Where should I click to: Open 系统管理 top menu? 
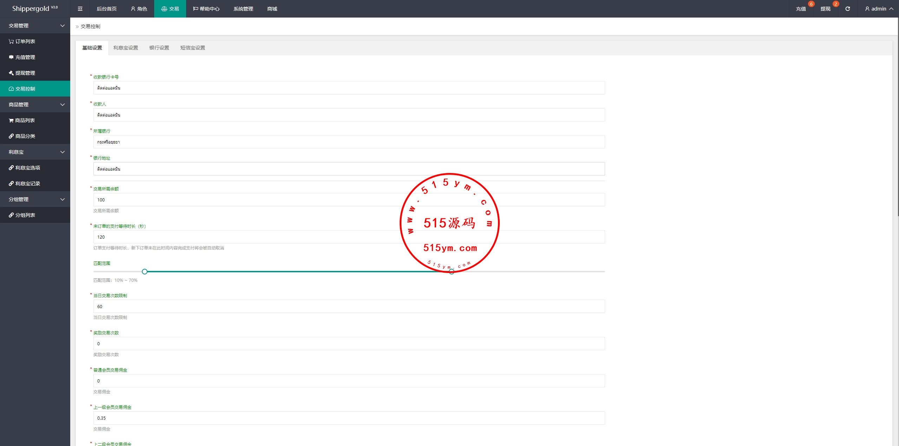coord(243,9)
